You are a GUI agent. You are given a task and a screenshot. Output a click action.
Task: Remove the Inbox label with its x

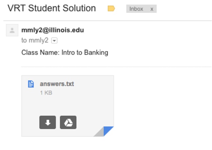[x=152, y=9]
